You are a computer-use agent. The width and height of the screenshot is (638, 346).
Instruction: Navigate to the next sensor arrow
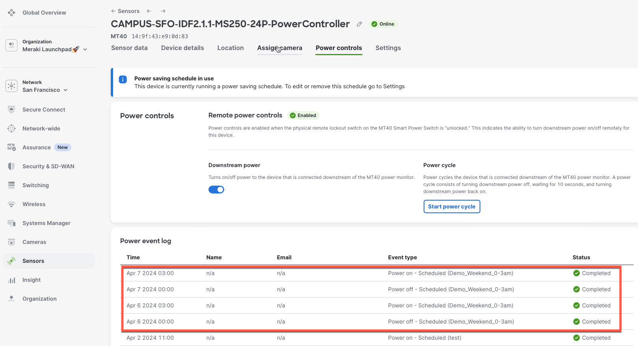(x=163, y=11)
